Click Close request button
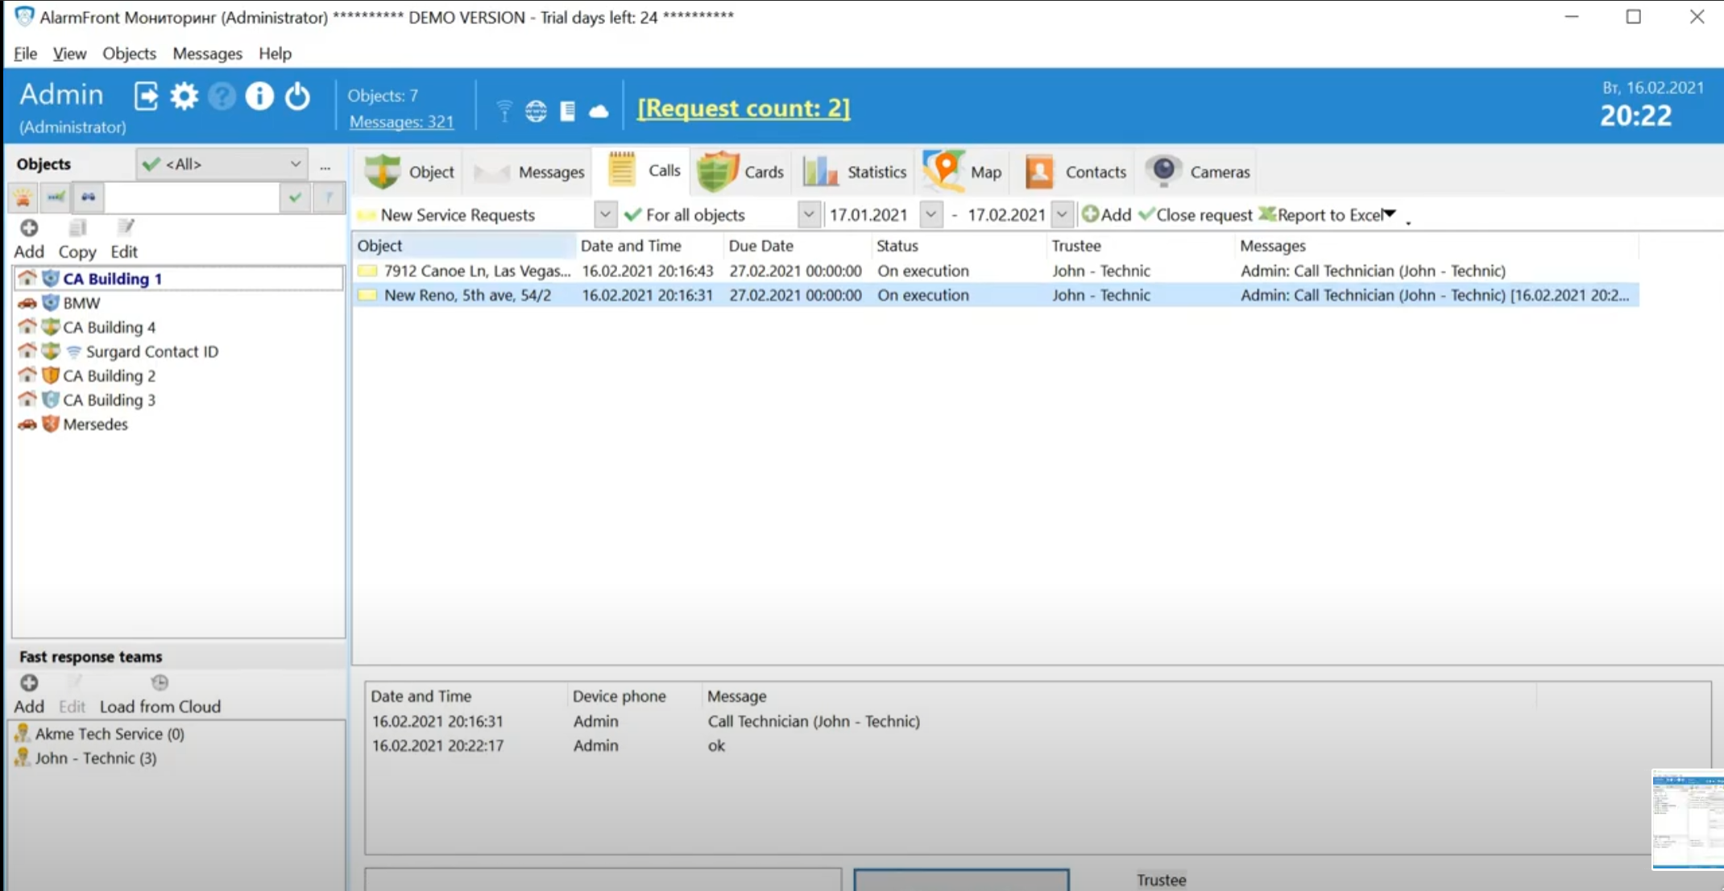 pyautogui.click(x=1196, y=215)
